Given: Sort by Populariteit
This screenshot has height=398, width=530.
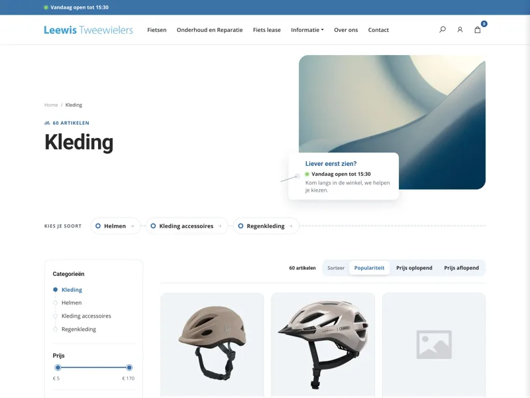Looking at the screenshot, I should coord(369,268).
